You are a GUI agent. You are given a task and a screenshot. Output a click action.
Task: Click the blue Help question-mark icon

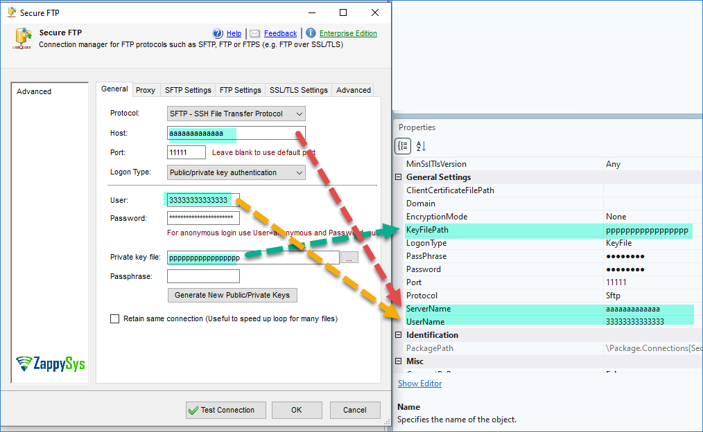tap(218, 33)
